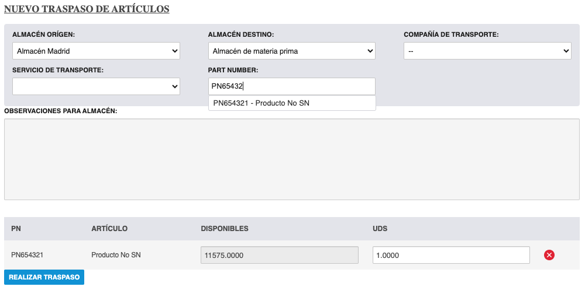Click the UDS column header
The width and height of the screenshot is (585, 290).
380,229
